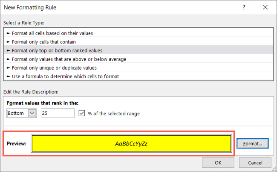Screen dimensions: 277x172
Task: Select 'Format all cells based on their values'
Action: [50, 33]
